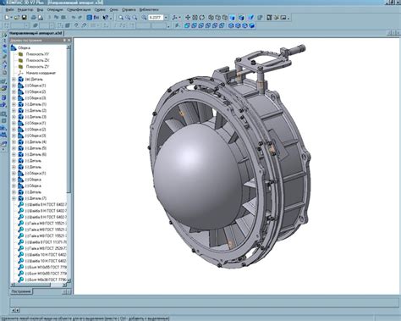
Task: Select the root Сборка tree row
Action: click(x=24, y=47)
